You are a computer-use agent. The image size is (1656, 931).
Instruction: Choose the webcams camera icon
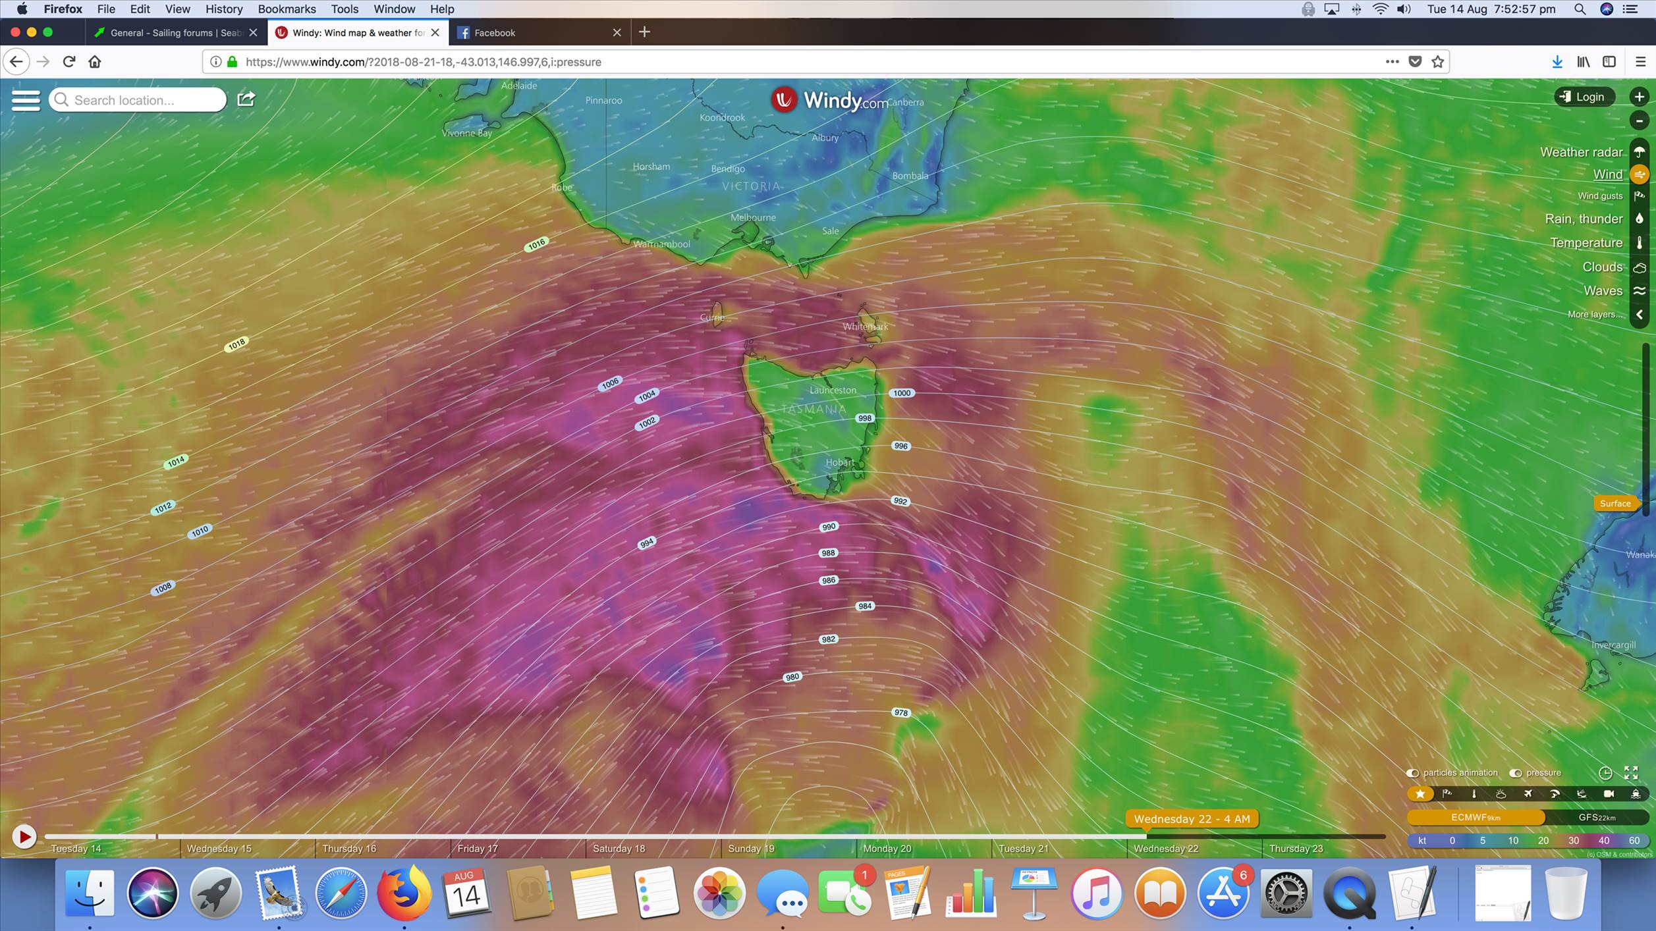coord(1609,794)
